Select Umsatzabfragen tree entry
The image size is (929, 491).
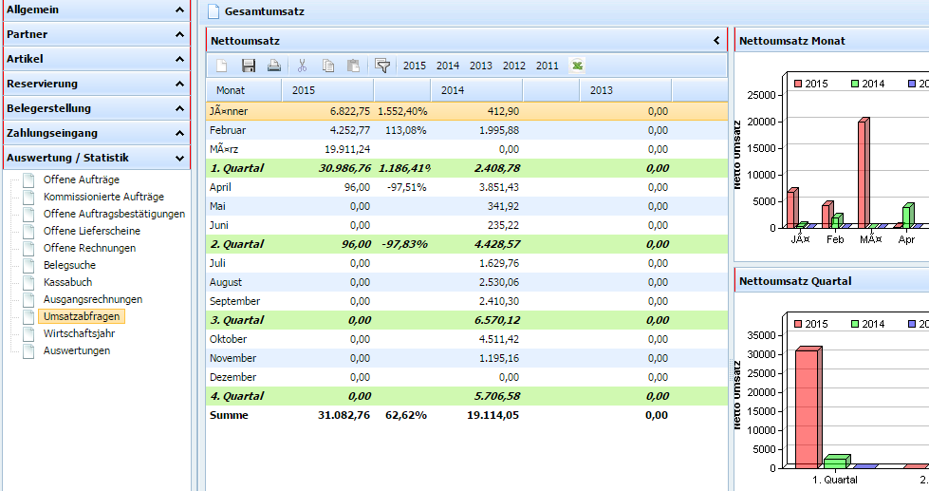coord(82,316)
